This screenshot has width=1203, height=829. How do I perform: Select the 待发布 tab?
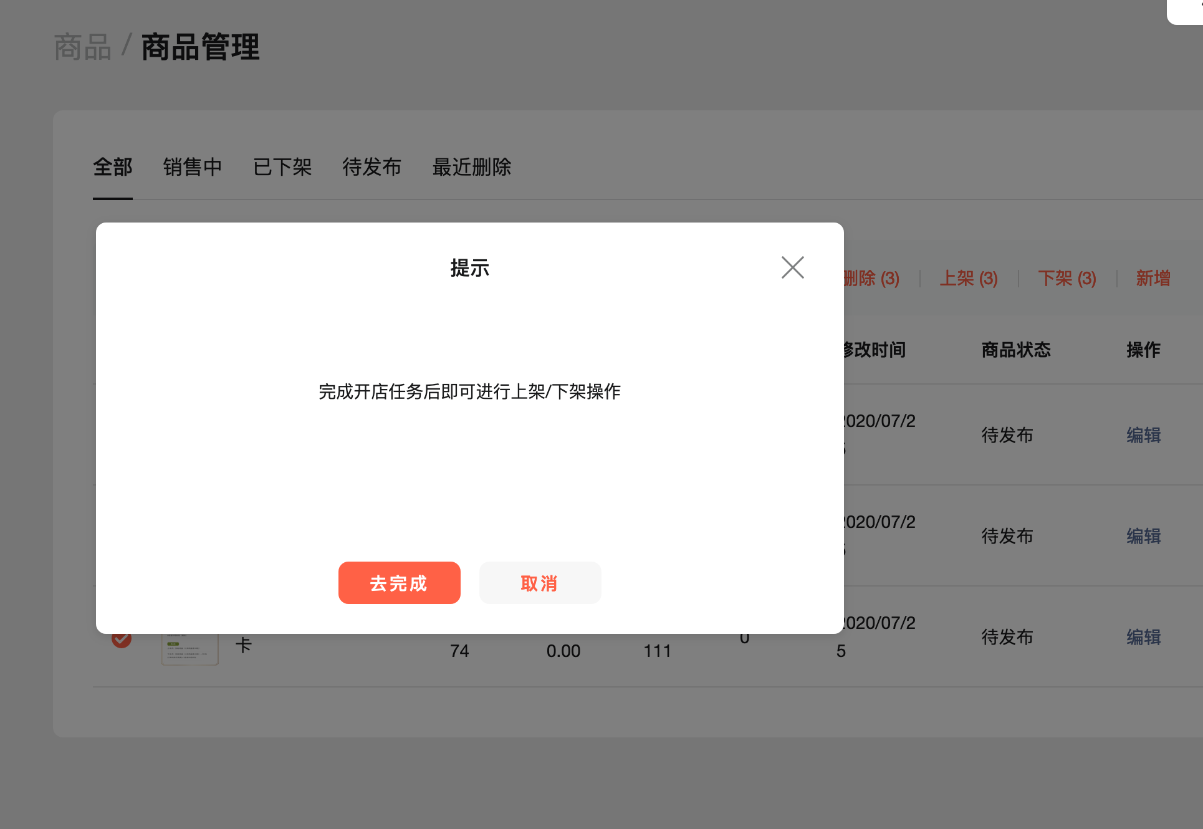(x=371, y=167)
